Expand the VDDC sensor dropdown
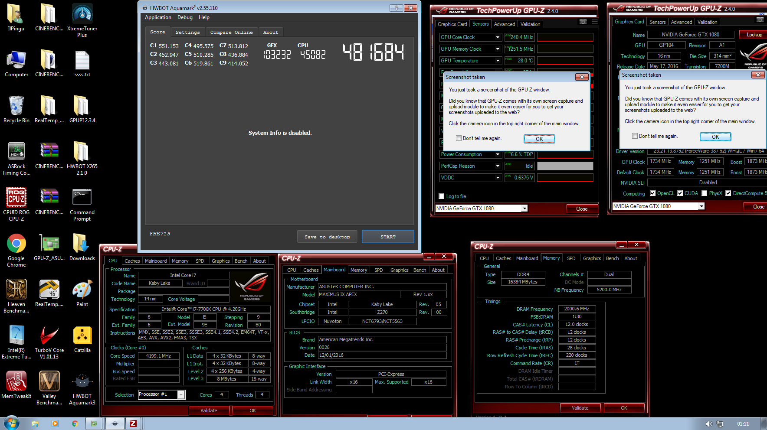The image size is (767, 430). pyautogui.click(x=498, y=178)
